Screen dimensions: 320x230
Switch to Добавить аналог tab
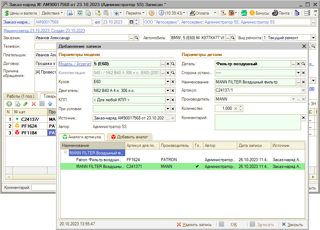click(x=129, y=137)
